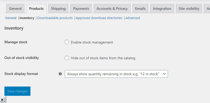This screenshot has height=103, width=210.
Task: Select the Products tab
Action: pyautogui.click(x=36, y=8)
